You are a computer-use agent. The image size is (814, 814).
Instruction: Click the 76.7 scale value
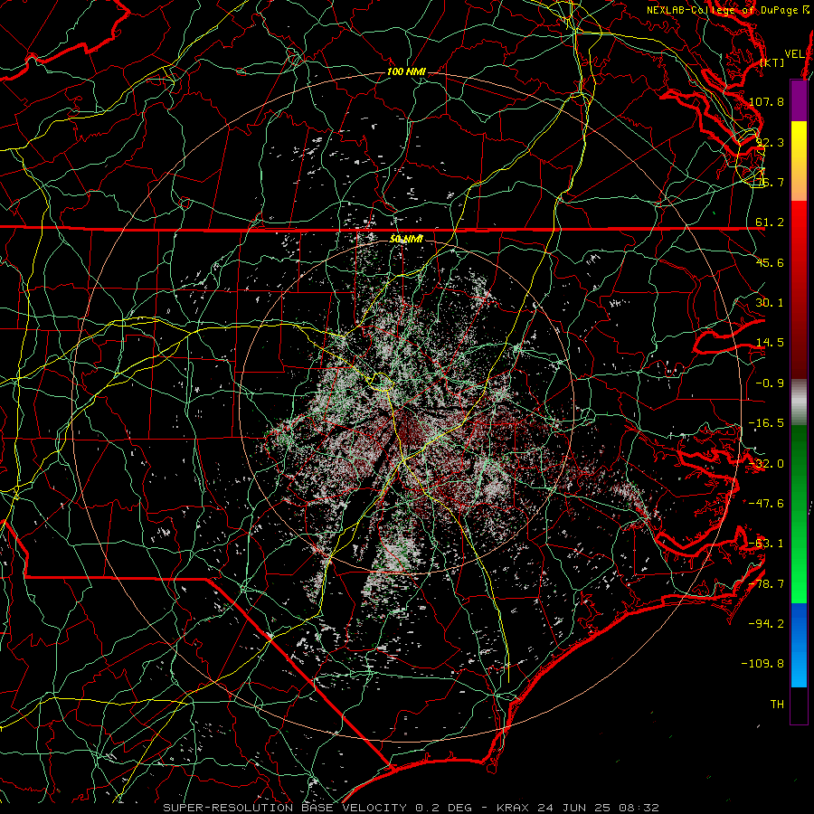(770, 182)
